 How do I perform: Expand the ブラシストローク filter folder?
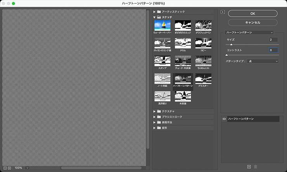coord(154,117)
